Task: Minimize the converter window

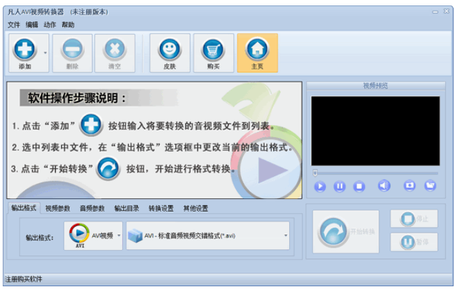Action: click(435, 12)
